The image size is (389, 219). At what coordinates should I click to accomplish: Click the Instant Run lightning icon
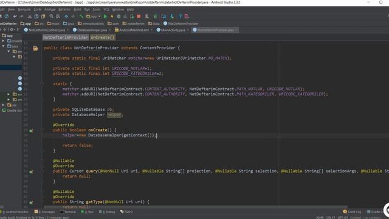click(x=112, y=16)
